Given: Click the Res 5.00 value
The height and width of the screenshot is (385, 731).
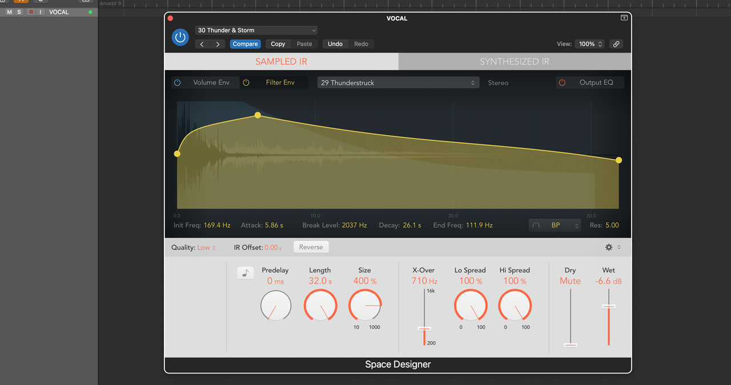Looking at the screenshot, I should pyautogui.click(x=612, y=225).
